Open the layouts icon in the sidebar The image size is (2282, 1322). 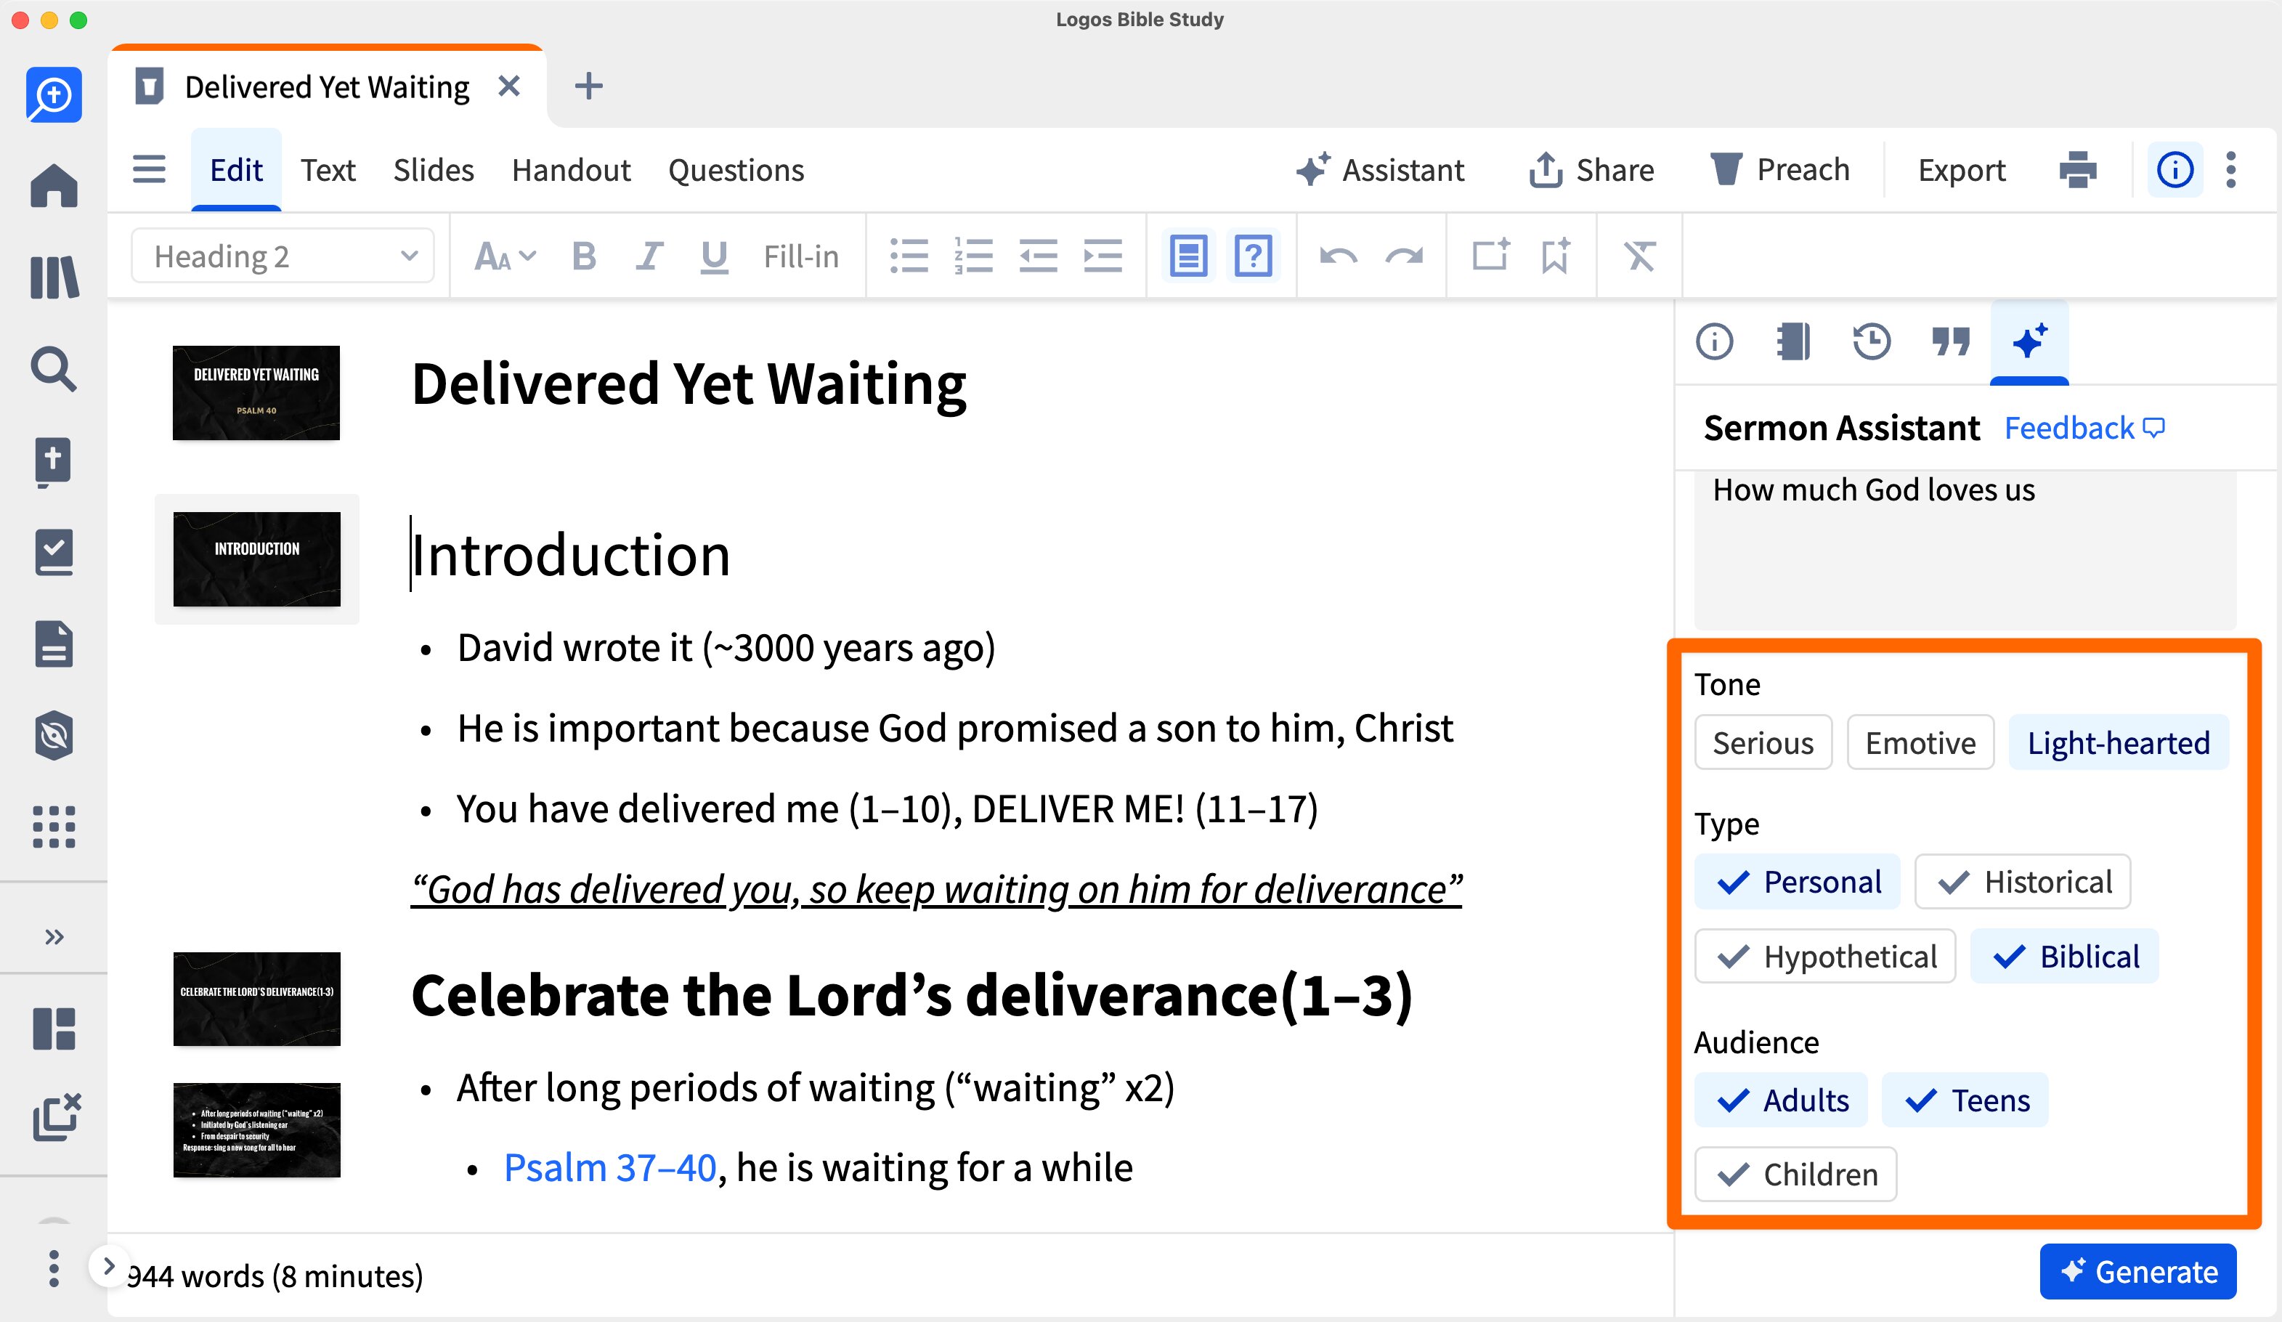click(54, 1029)
